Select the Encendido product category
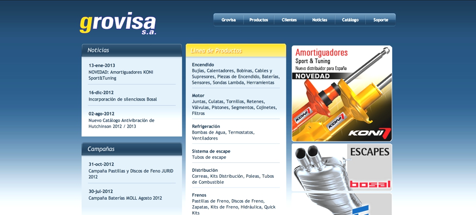 203,65
